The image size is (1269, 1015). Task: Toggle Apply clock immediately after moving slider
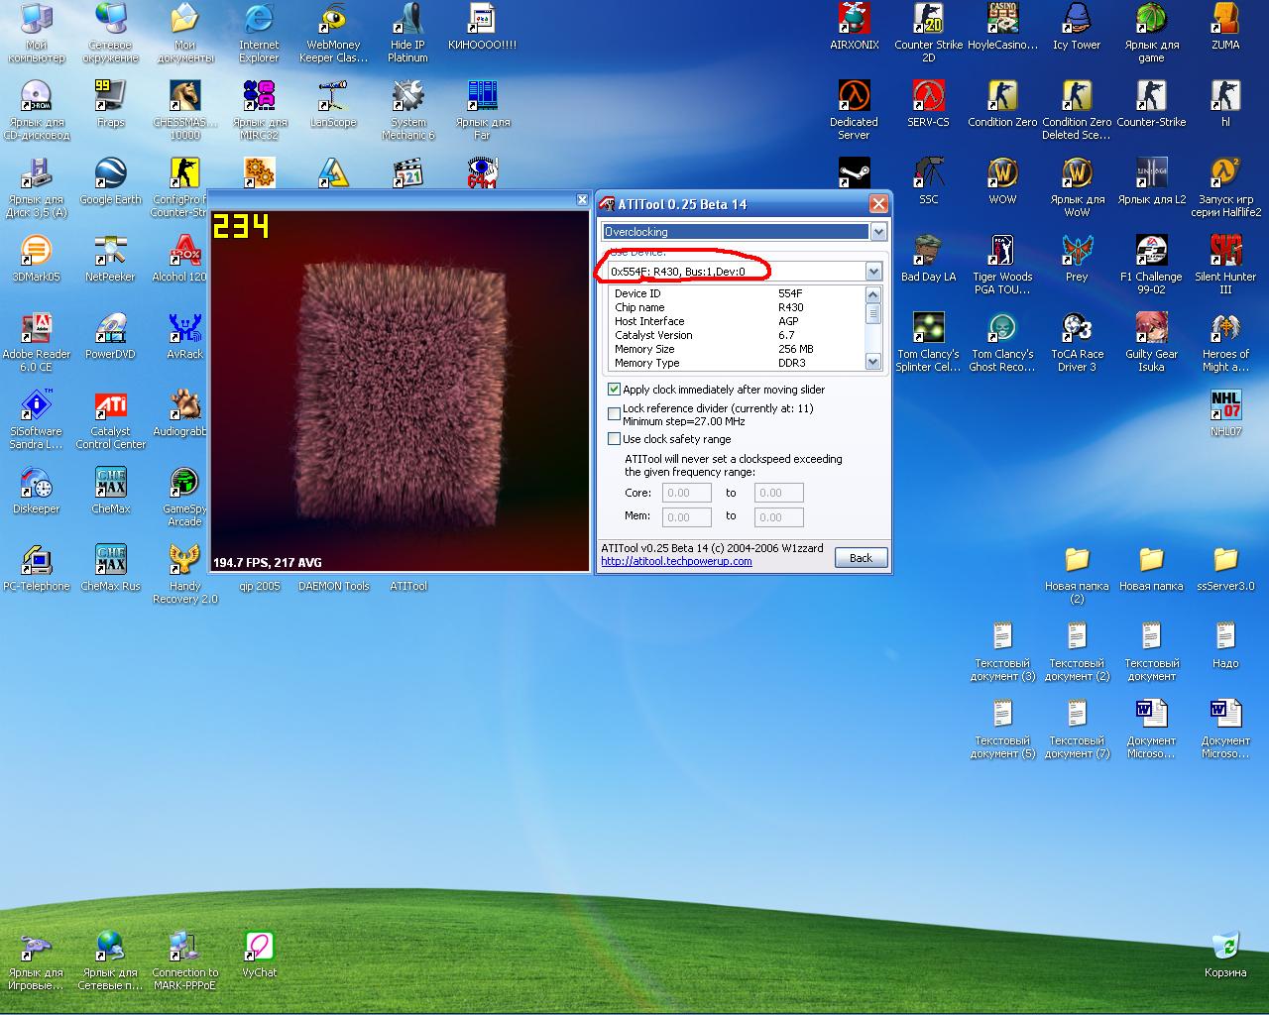click(615, 390)
